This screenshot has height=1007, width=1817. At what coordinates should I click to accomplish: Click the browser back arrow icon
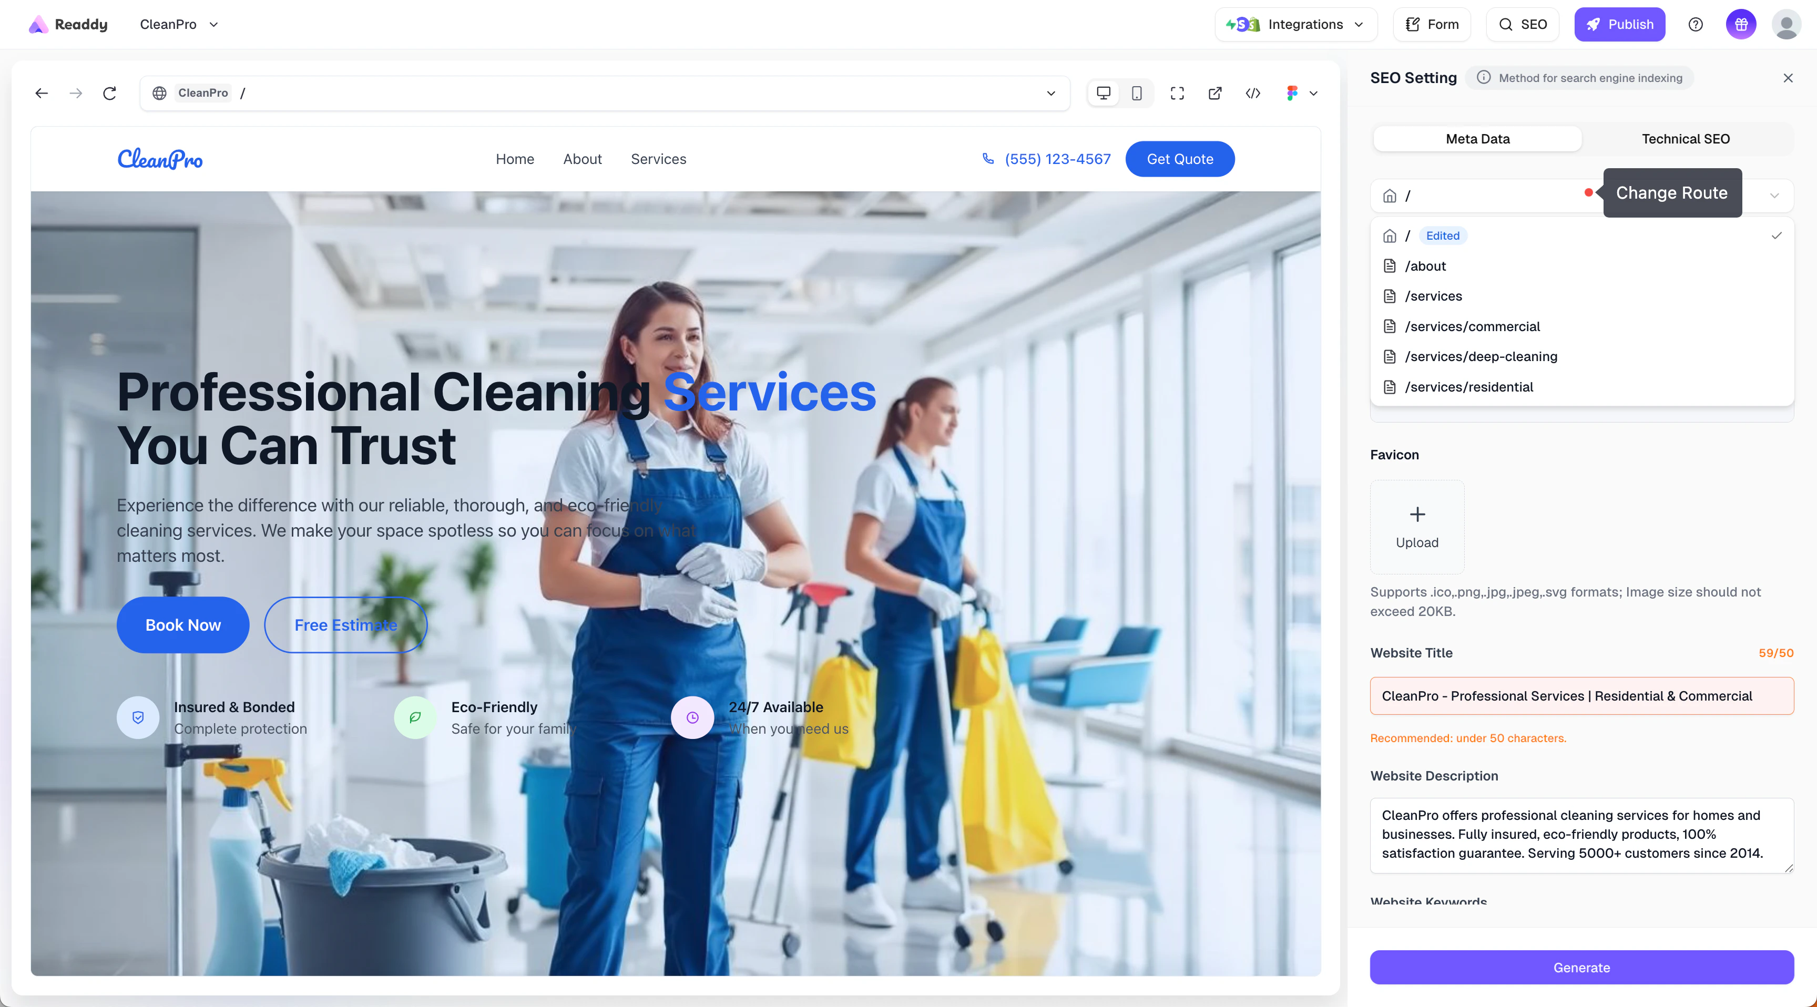coord(42,93)
